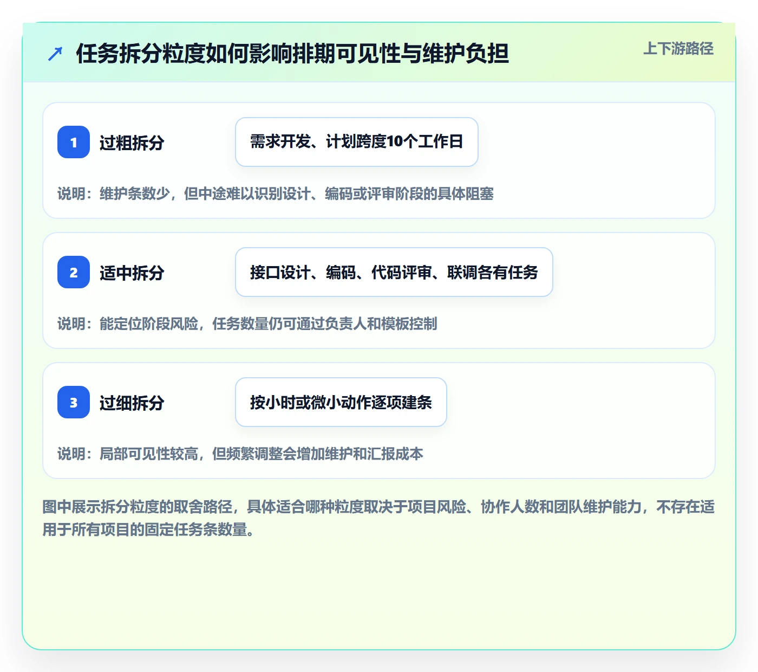Click the 按小时或微小动作逐项建条 box

click(341, 402)
